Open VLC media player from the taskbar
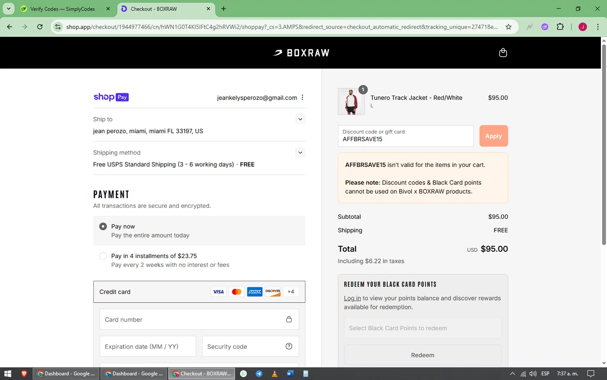This screenshot has width=607, height=380. tap(274, 374)
